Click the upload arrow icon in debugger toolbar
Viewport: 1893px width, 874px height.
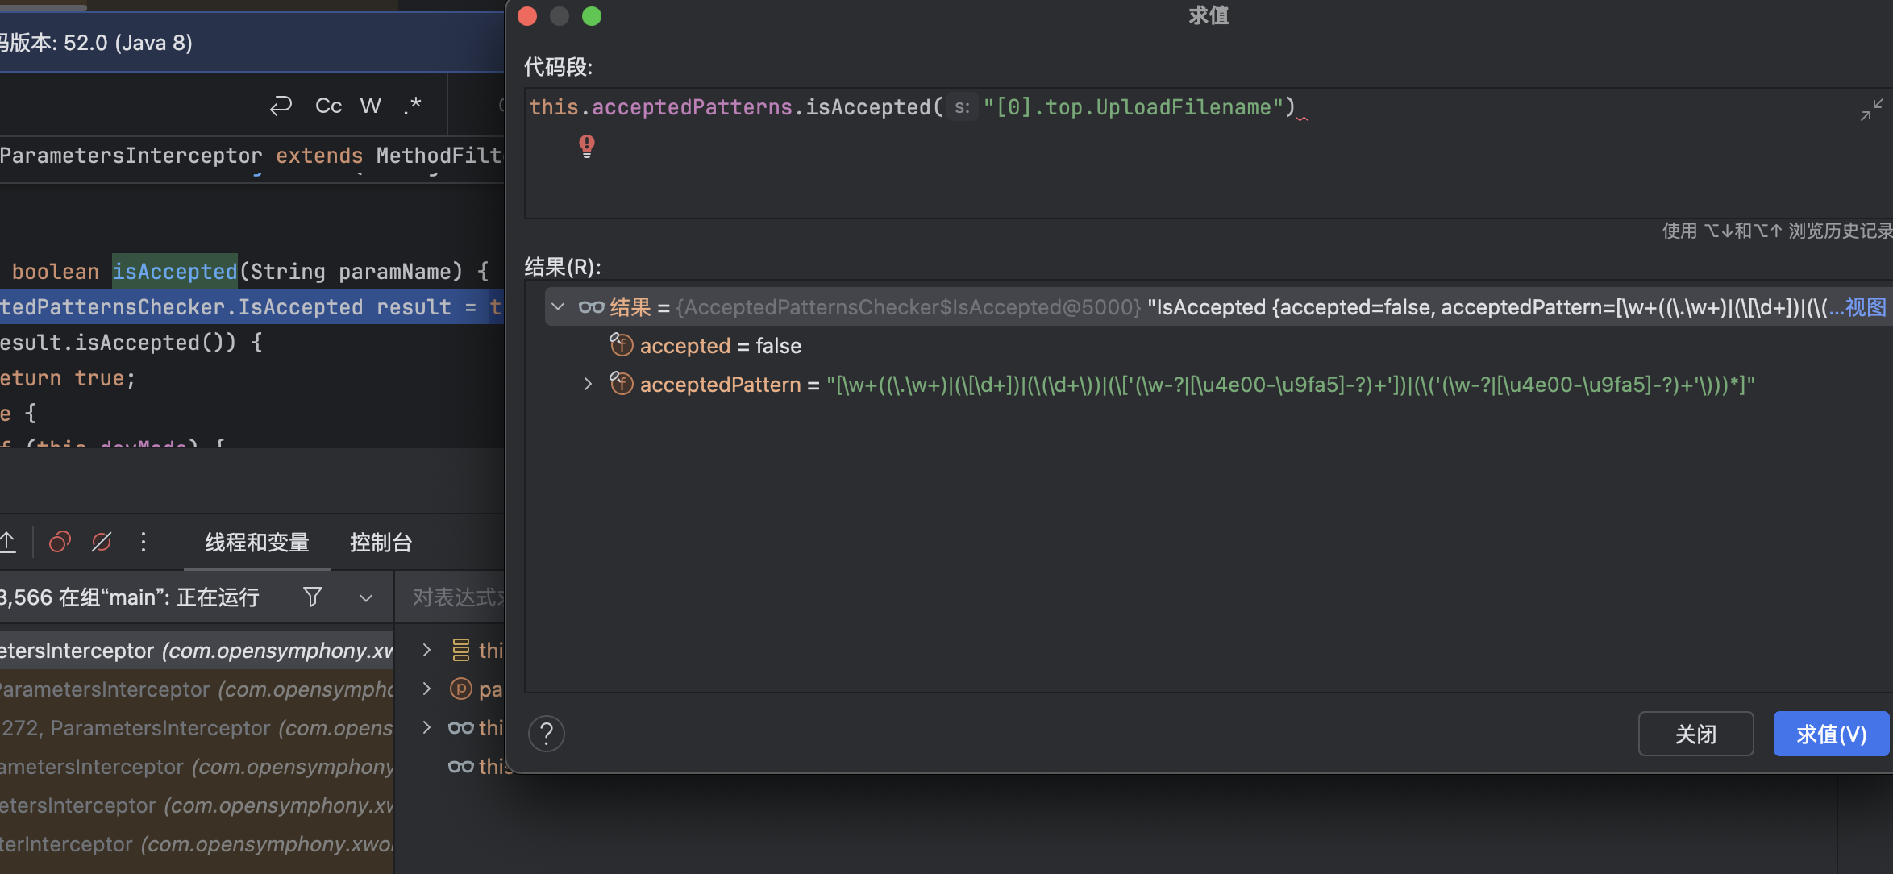coord(8,542)
